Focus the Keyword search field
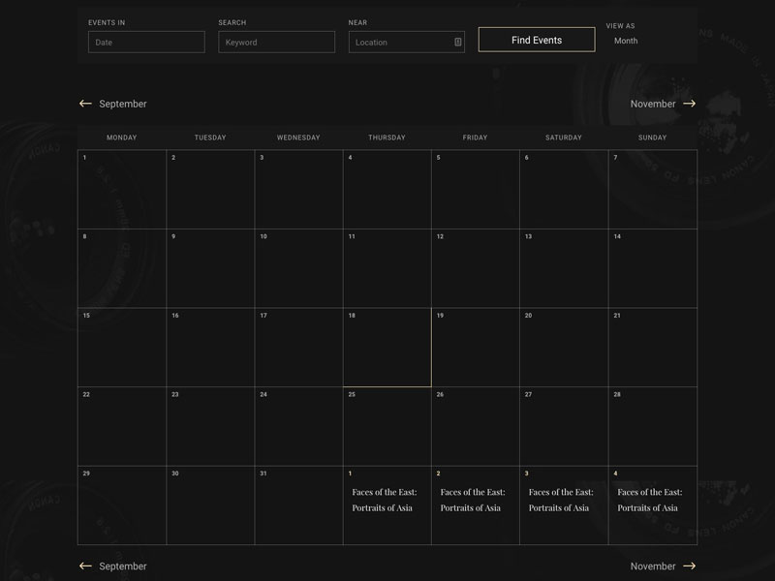This screenshot has width=775, height=581. pyautogui.click(x=276, y=42)
